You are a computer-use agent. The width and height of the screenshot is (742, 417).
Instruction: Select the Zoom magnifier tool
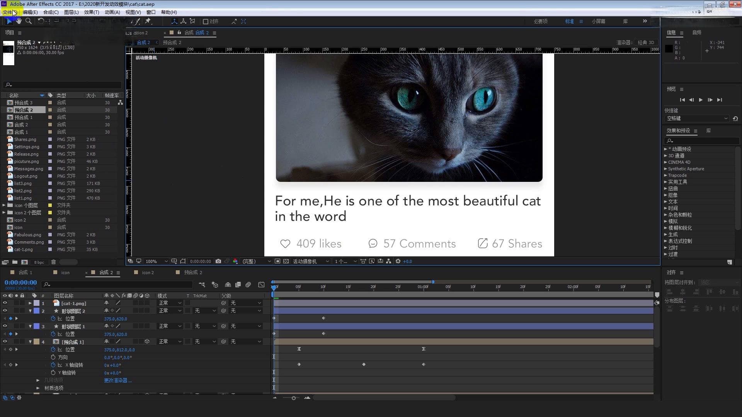28,21
